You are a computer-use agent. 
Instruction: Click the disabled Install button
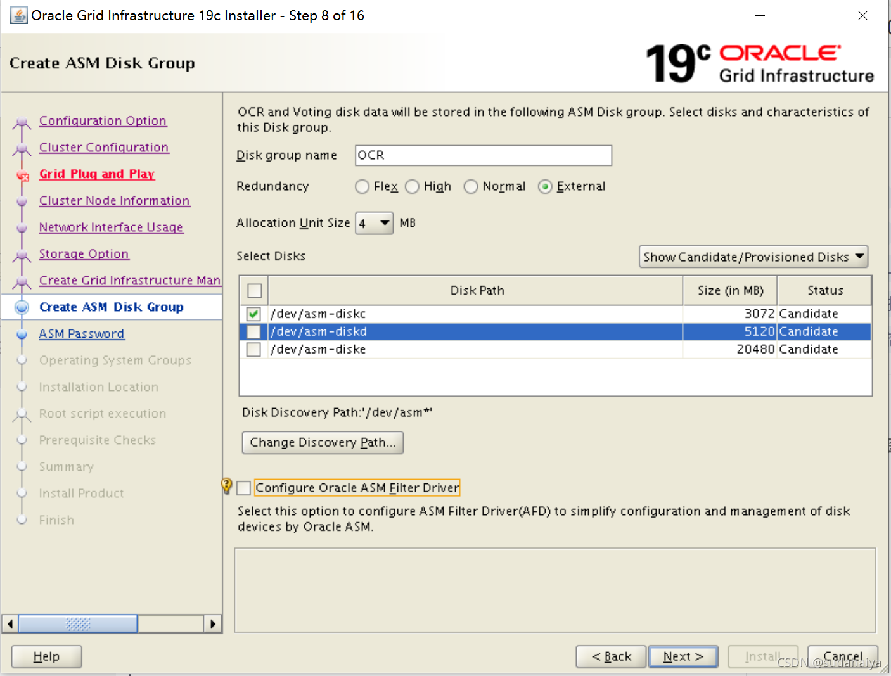763,656
